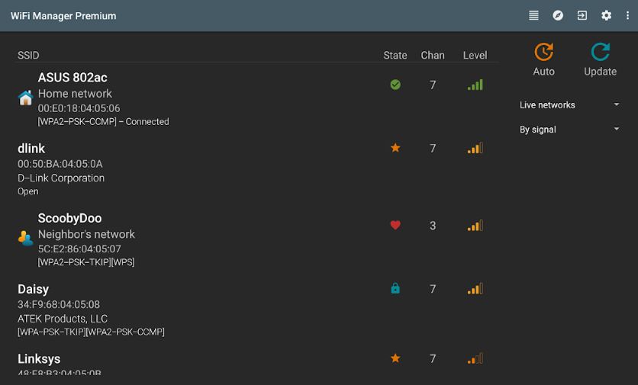The image size is (638, 385).
Task: Click the WiFi Manager Premium title
Action: [63, 16]
